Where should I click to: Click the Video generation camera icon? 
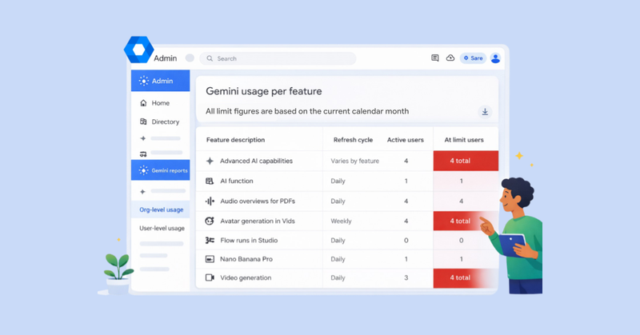coord(210,277)
